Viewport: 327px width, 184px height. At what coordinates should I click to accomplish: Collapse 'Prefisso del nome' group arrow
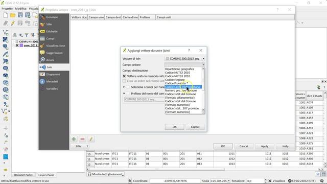(124, 94)
